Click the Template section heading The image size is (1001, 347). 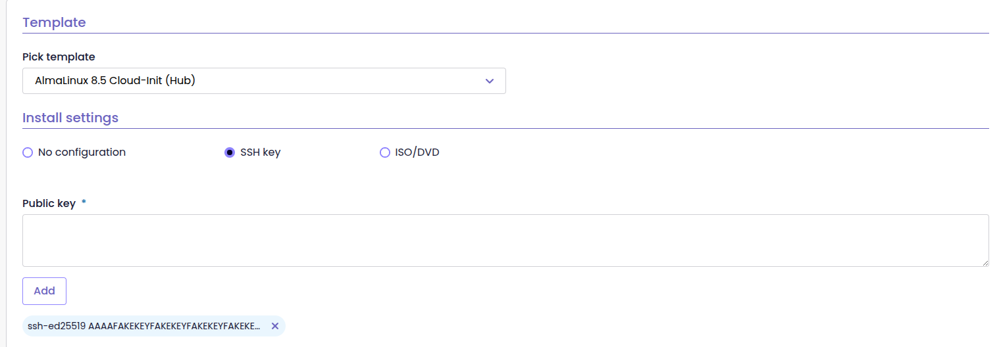pos(54,22)
